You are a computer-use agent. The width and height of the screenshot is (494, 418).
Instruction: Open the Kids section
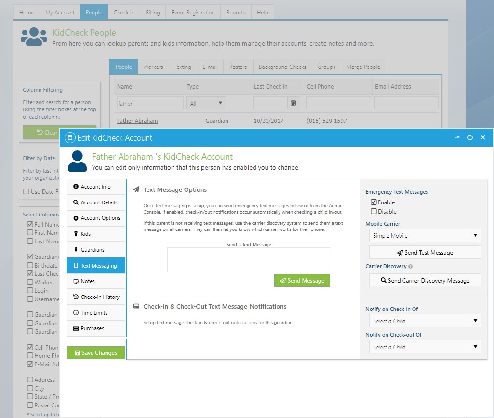tap(96, 234)
